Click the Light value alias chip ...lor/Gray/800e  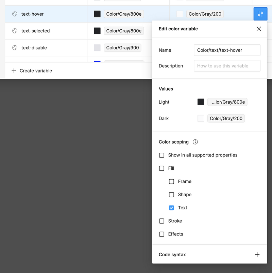(x=227, y=102)
